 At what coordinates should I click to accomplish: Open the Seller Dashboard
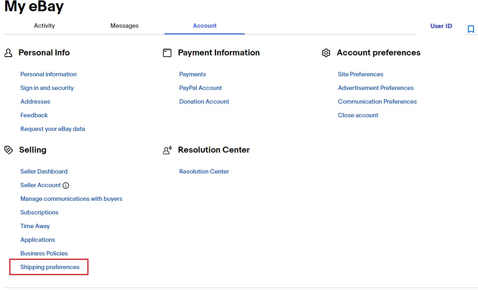point(44,172)
